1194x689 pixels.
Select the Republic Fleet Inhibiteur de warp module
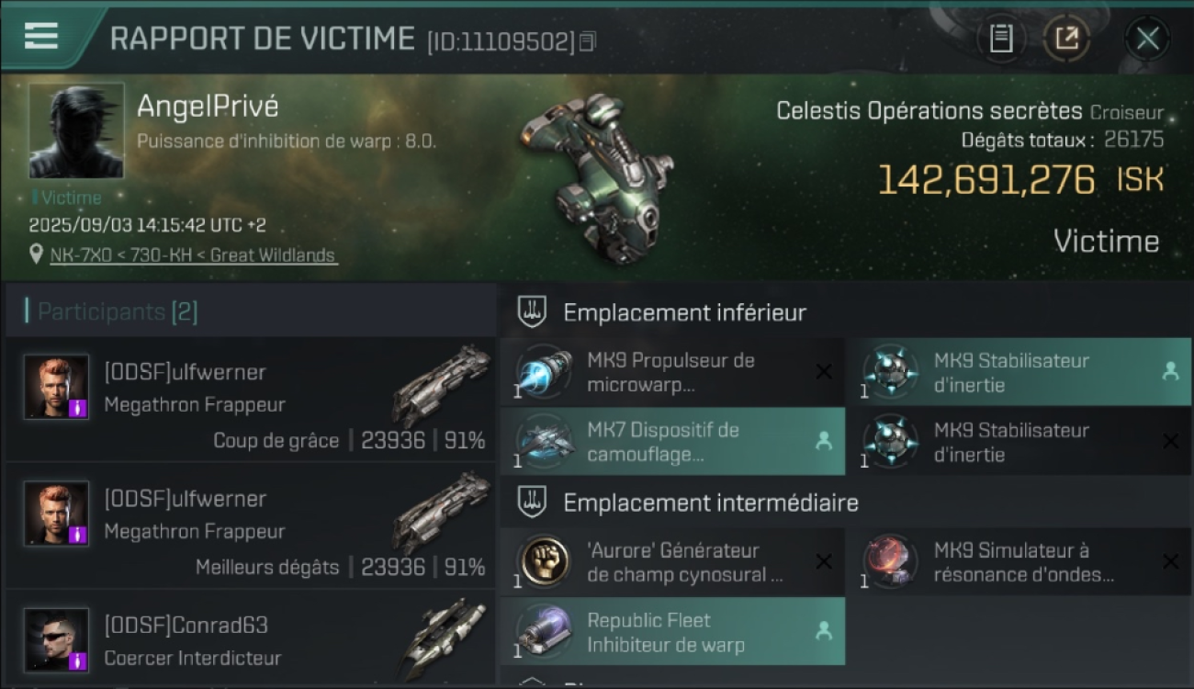(672, 631)
